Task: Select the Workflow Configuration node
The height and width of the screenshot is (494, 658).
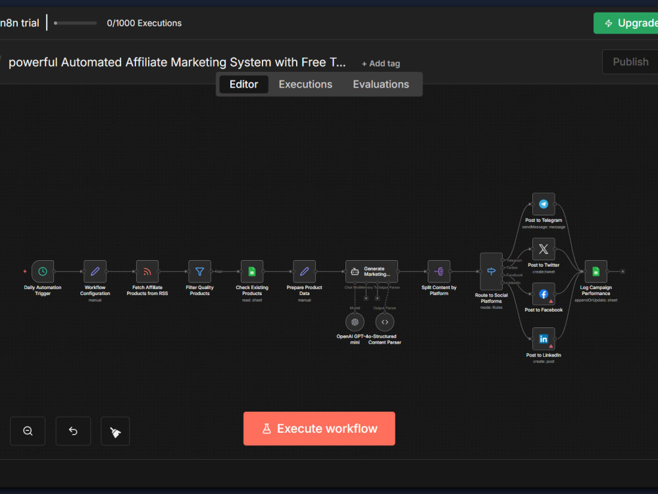Action: [x=95, y=271]
